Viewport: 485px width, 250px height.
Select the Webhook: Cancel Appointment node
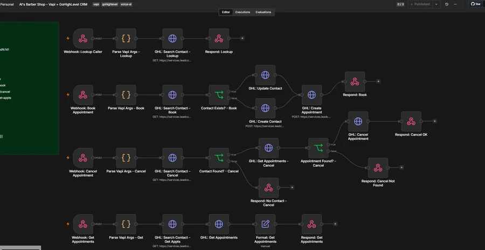click(83, 158)
